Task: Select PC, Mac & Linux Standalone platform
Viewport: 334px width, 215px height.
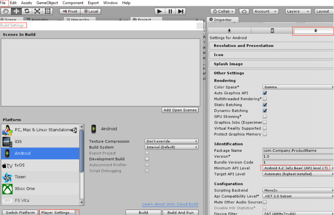Action: point(40,130)
